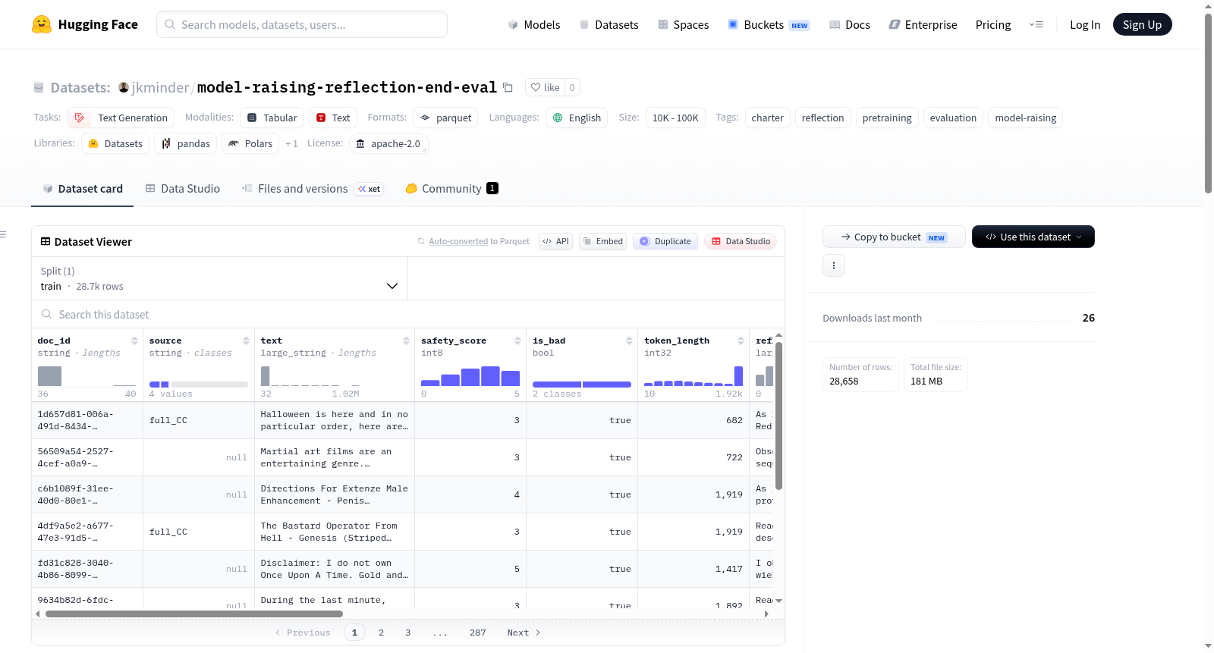Sort by the doc_id column

pos(134,341)
